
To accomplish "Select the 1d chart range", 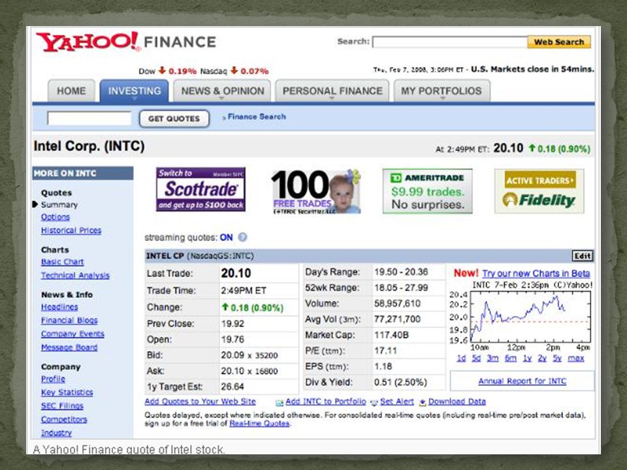I will [x=461, y=358].
